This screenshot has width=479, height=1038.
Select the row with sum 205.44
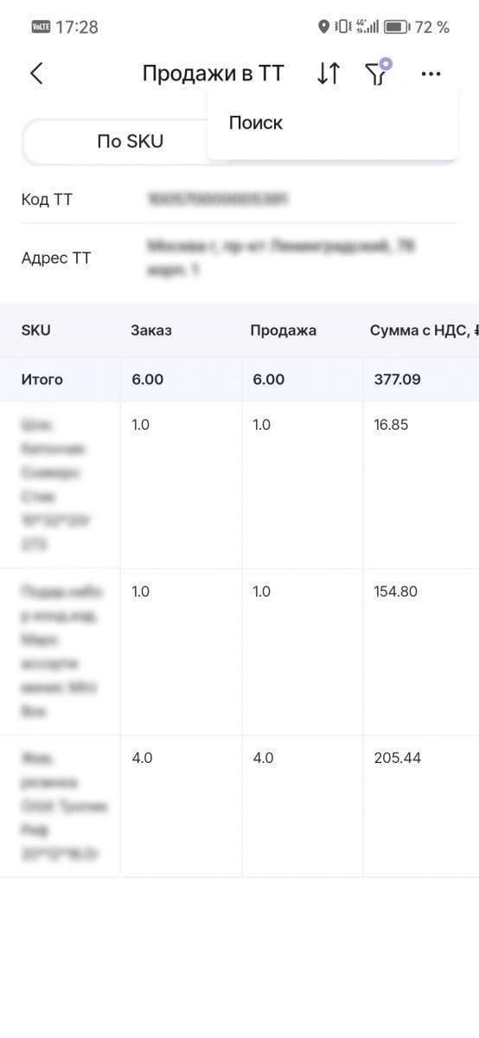click(239, 806)
